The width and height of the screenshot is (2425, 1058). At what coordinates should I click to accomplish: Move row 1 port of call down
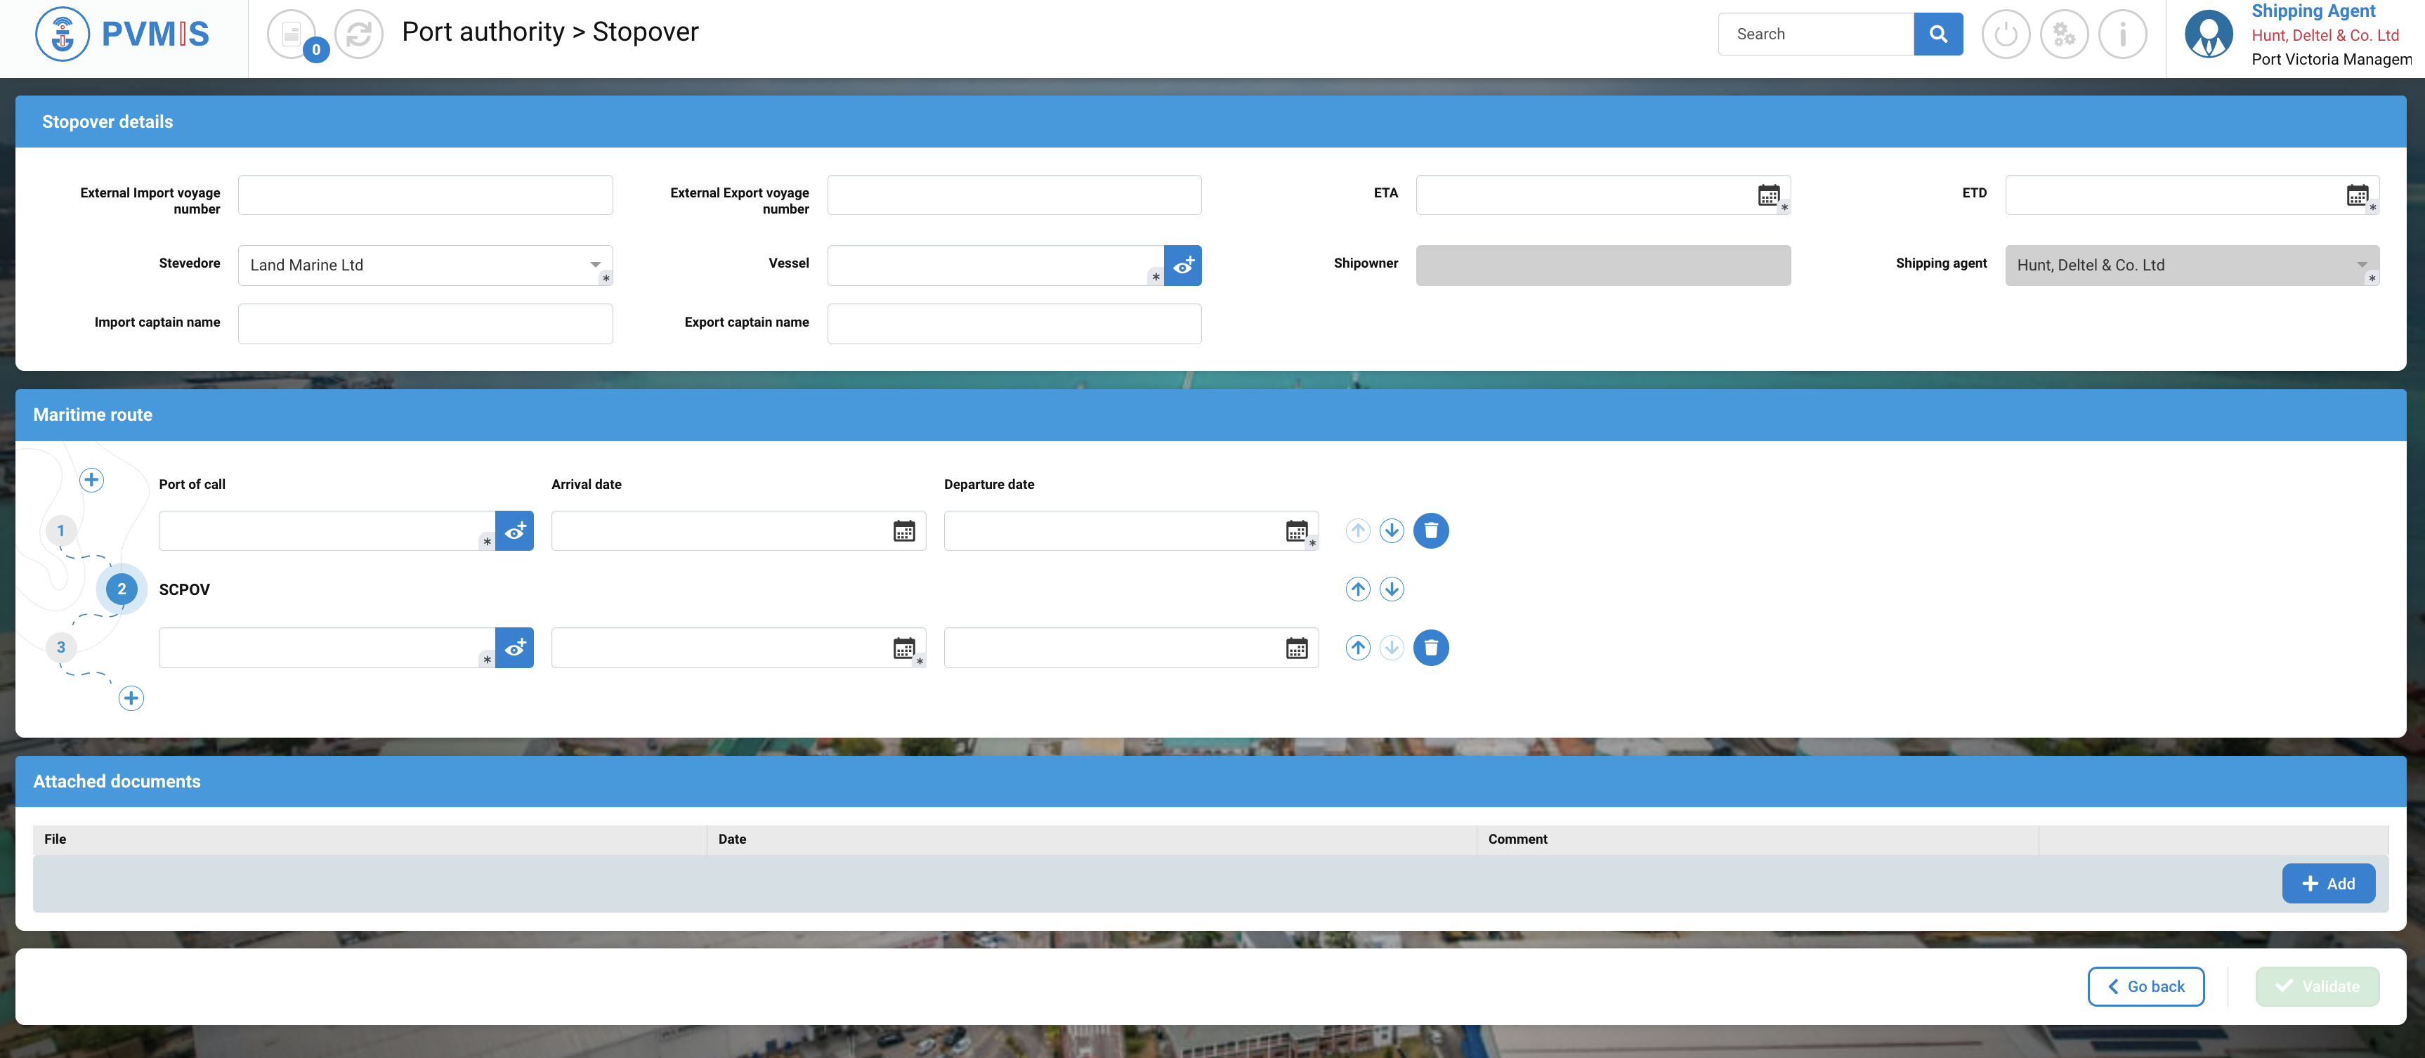(x=1392, y=531)
